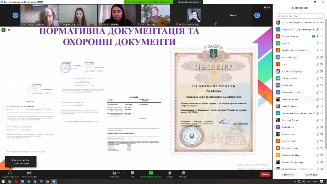Click the connect audio headphones icon

10,173
